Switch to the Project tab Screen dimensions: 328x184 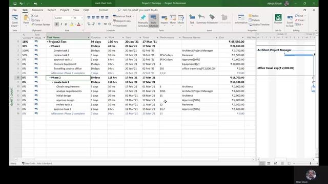65,10
